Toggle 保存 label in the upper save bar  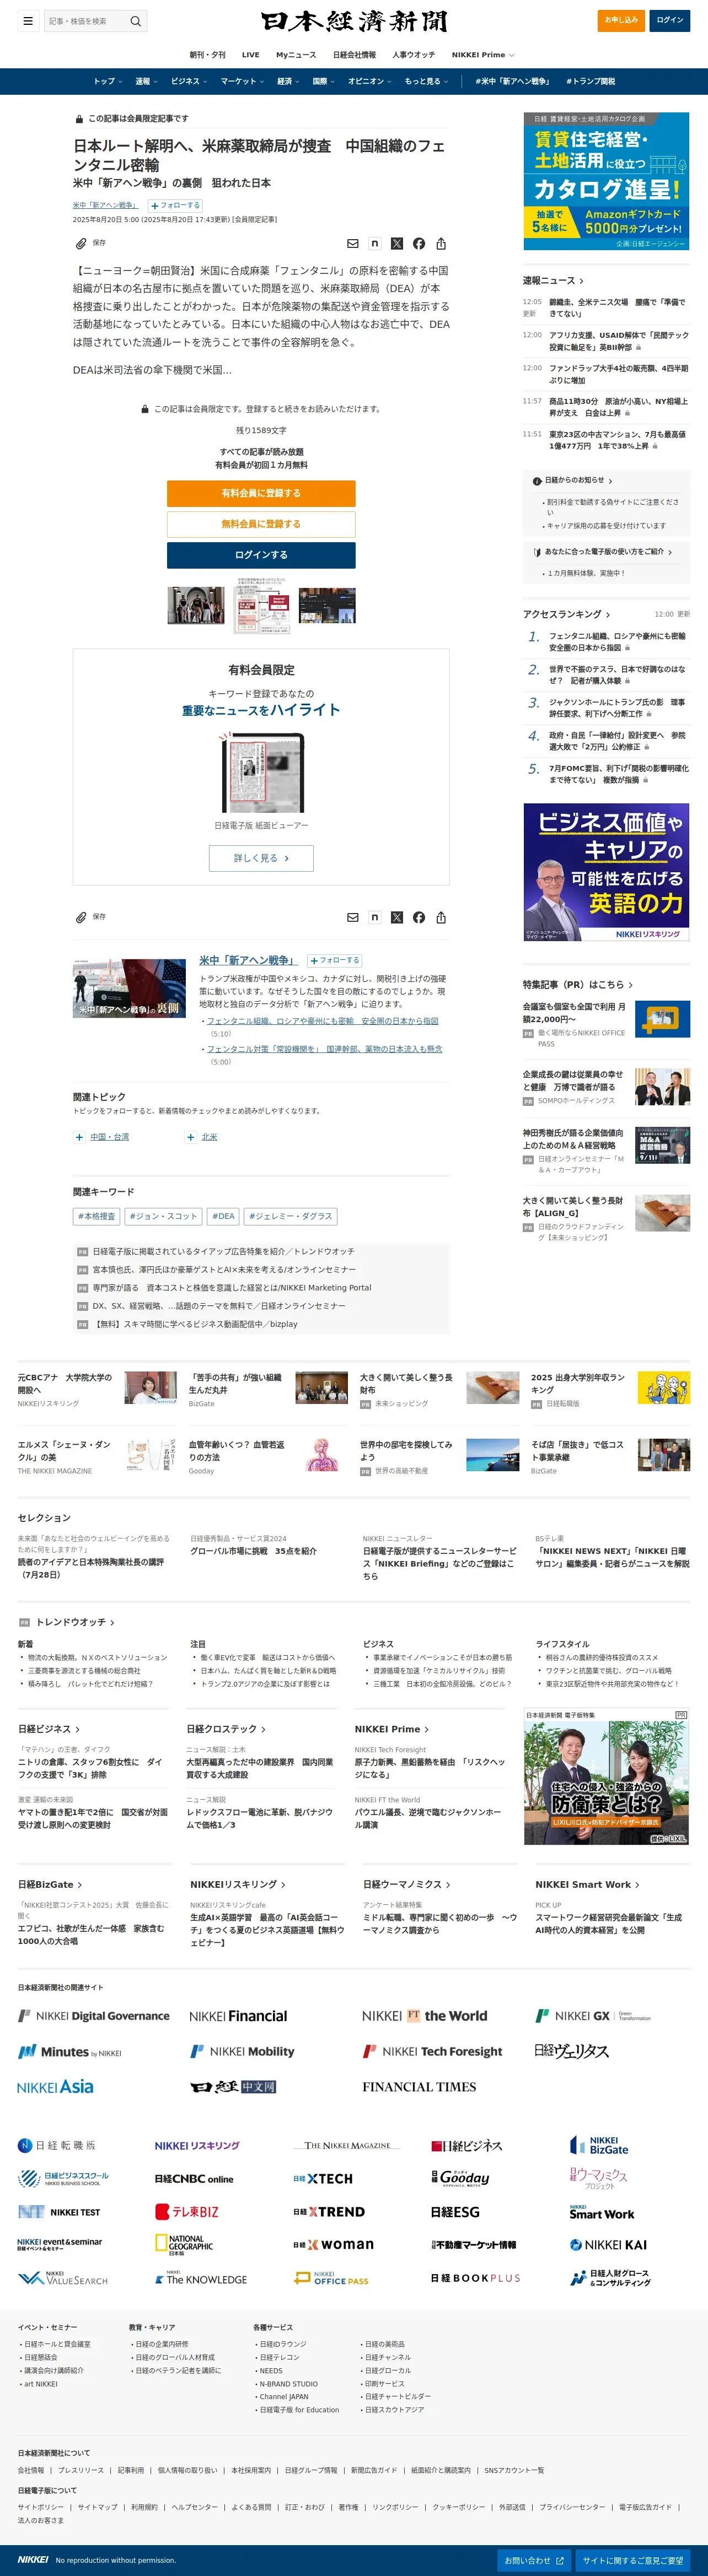tap(99, 243)
